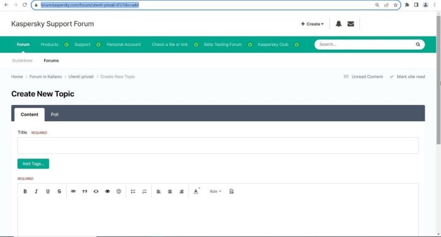Toggle italic formatting in editor
The width and height of the screenshot is (441, 237).
[x=36, y=191]
